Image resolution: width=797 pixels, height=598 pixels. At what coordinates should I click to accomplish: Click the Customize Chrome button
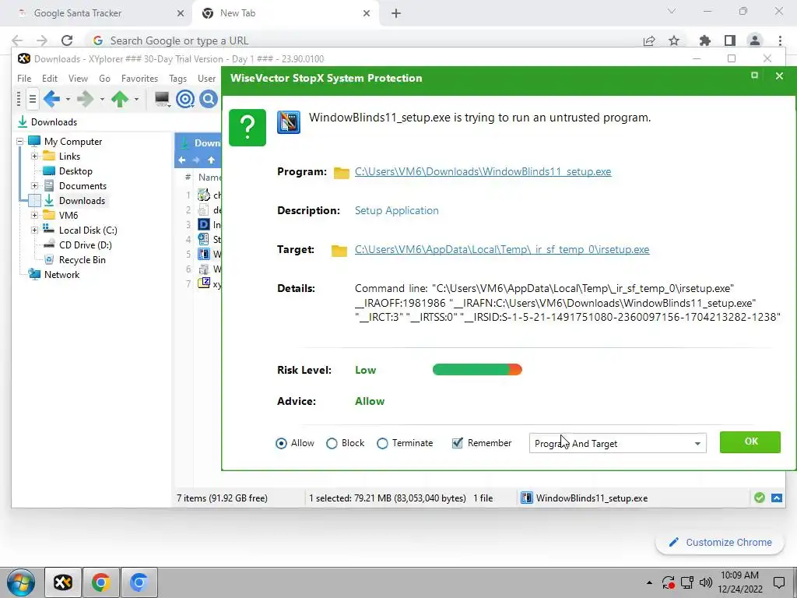(720, 542)
